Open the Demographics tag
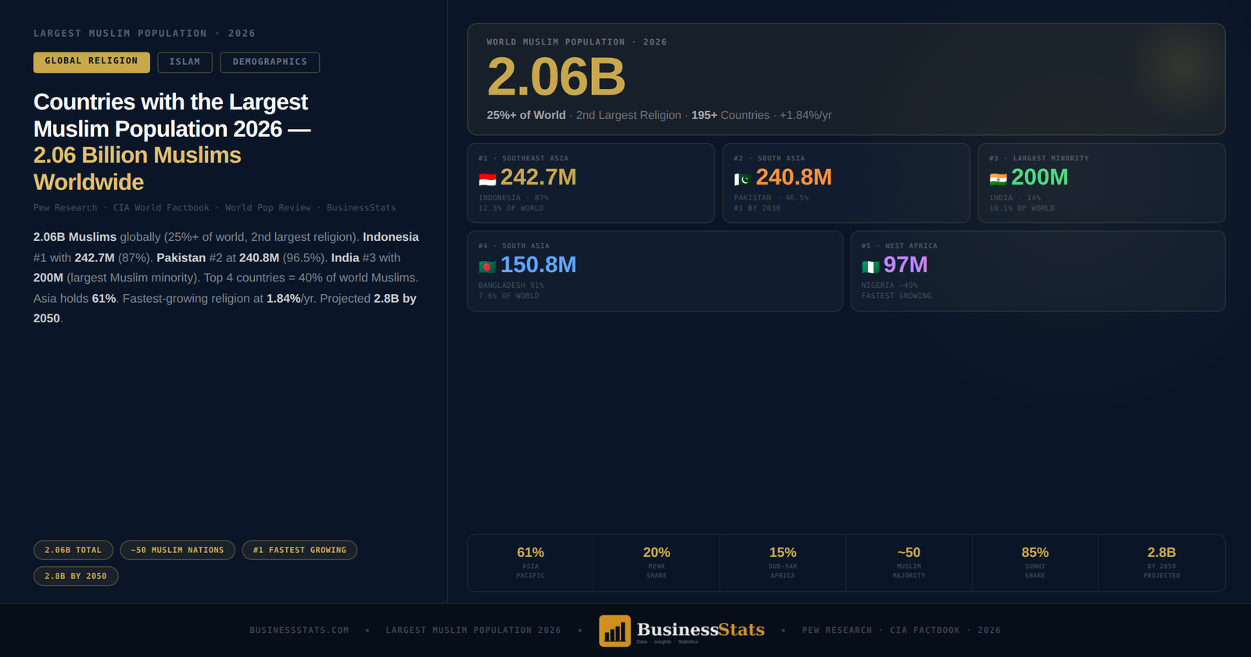This screenshot has height=657, width=1251. click(x=270, y=62)
